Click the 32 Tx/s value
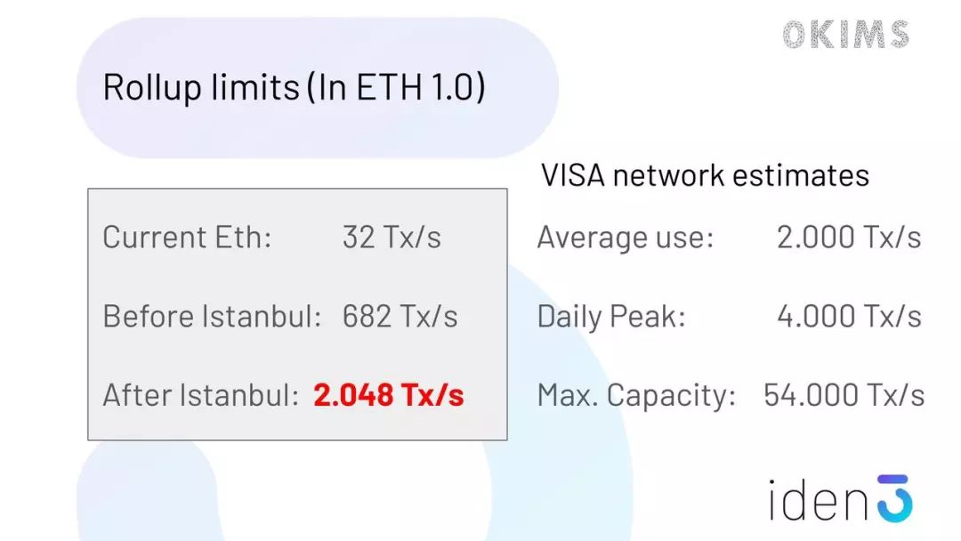961x541 pixels. click(392, 237)
